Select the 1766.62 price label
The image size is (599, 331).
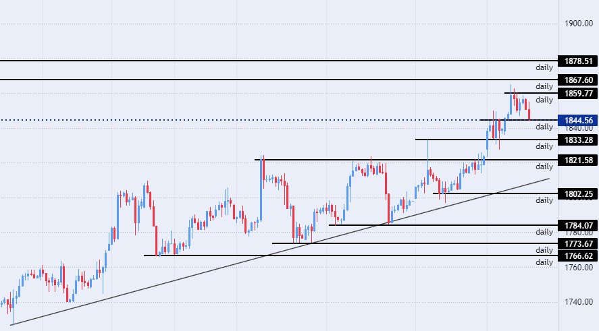pos(579,256)
